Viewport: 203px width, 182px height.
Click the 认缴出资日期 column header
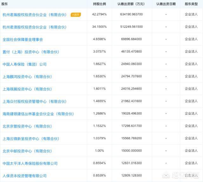[166, 4]
